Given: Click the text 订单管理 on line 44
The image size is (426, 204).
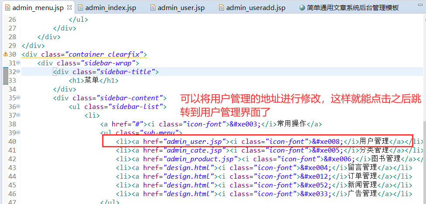Looking at the screenshot, I should coord(362,177).
